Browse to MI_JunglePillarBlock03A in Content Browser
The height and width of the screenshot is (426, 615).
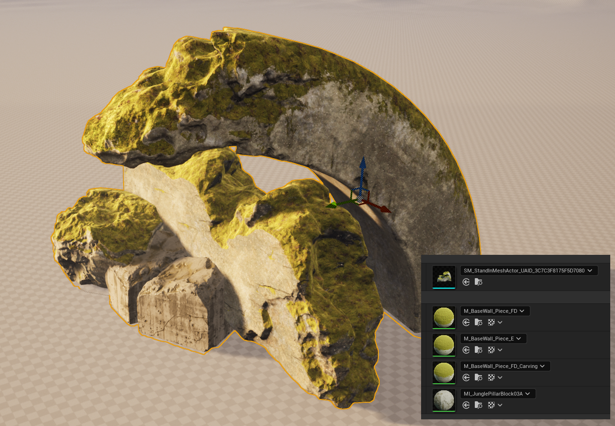[479, 405]
